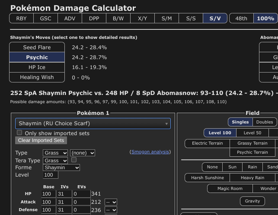
Task: Toggle Grassy Terrain on the field
Action: 252,143
